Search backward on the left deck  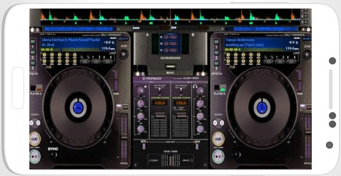click(32, 123)
